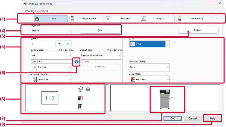226x127 pixels.
Task: Increase copies with the plus button
Action: coord(59,44)
